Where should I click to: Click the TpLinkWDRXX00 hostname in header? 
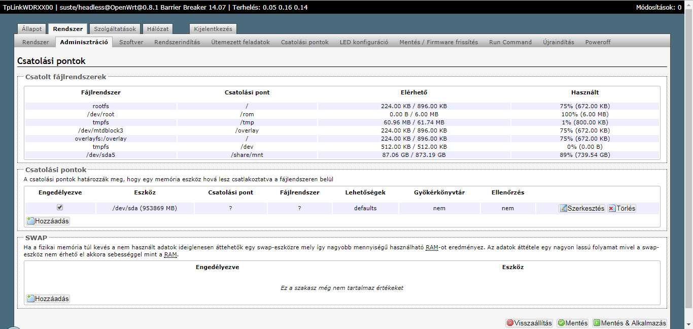(x=28, y=7)
